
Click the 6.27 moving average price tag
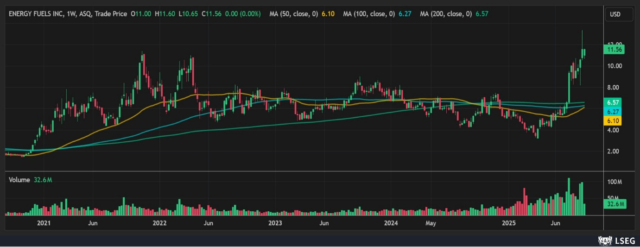coord(614,112)
